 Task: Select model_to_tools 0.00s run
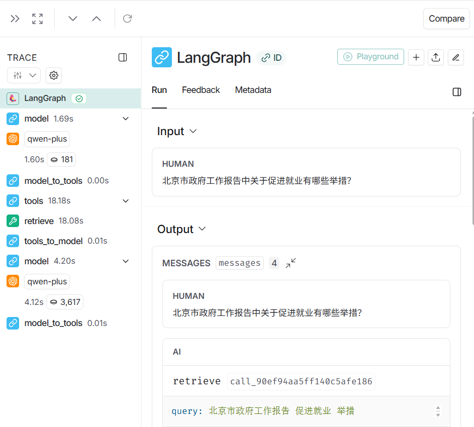click(70, 181)
